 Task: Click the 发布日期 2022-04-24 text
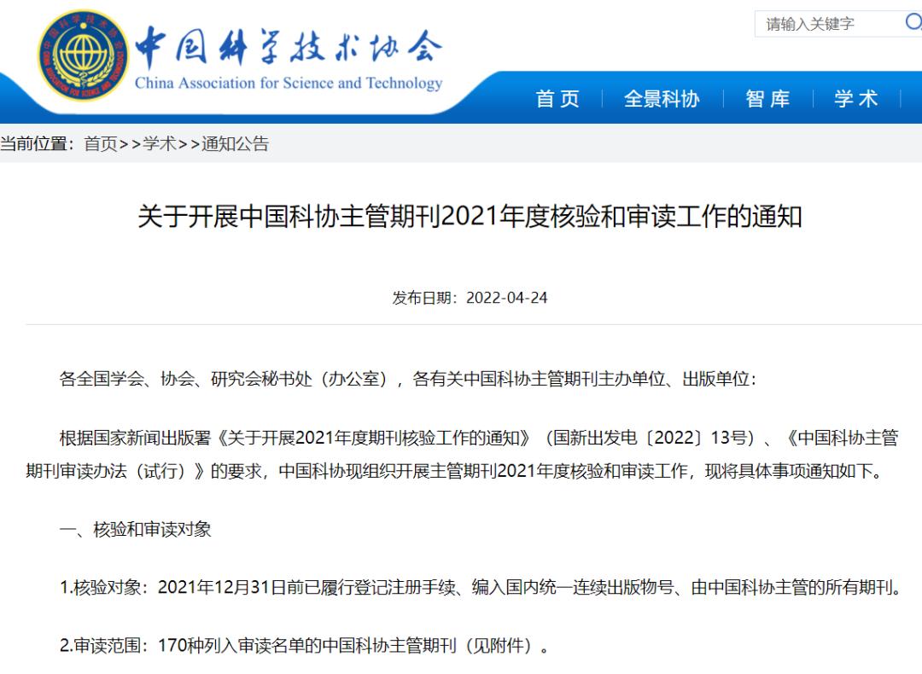point(470,298)
